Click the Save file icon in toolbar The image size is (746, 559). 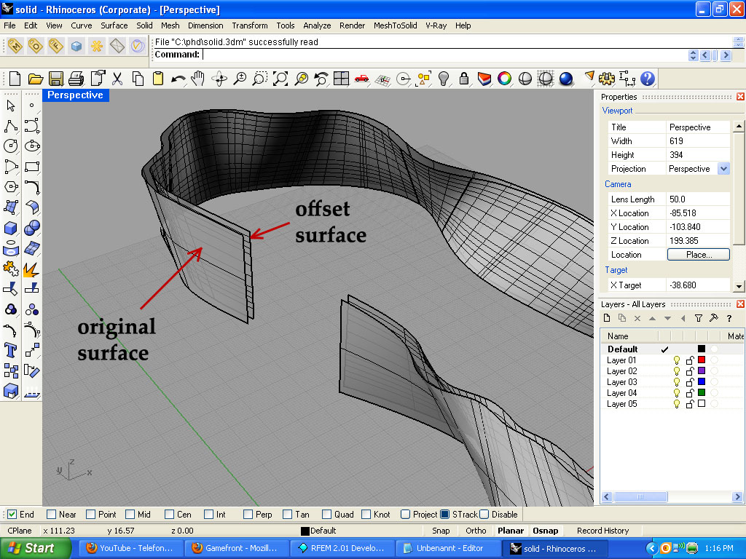(x=55, y=79)
